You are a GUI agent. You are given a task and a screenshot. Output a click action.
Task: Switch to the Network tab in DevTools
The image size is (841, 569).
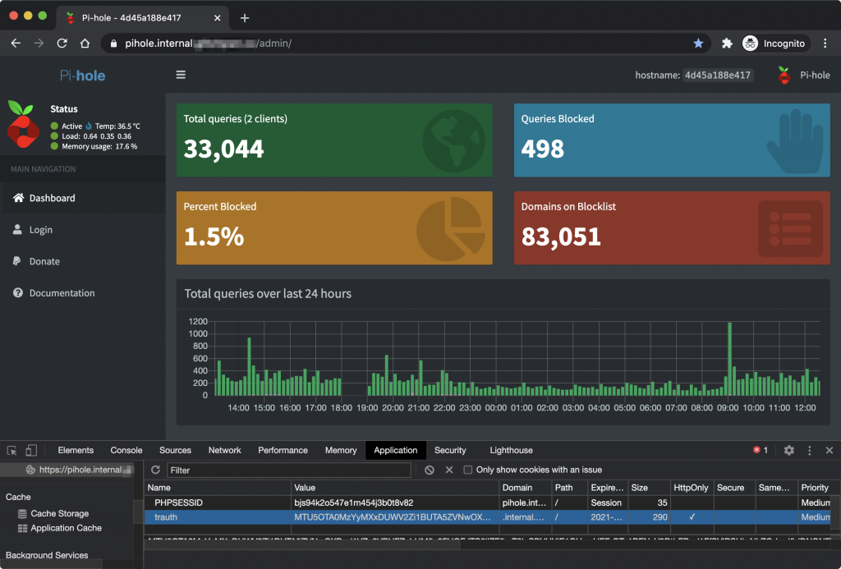coord(224,450)
